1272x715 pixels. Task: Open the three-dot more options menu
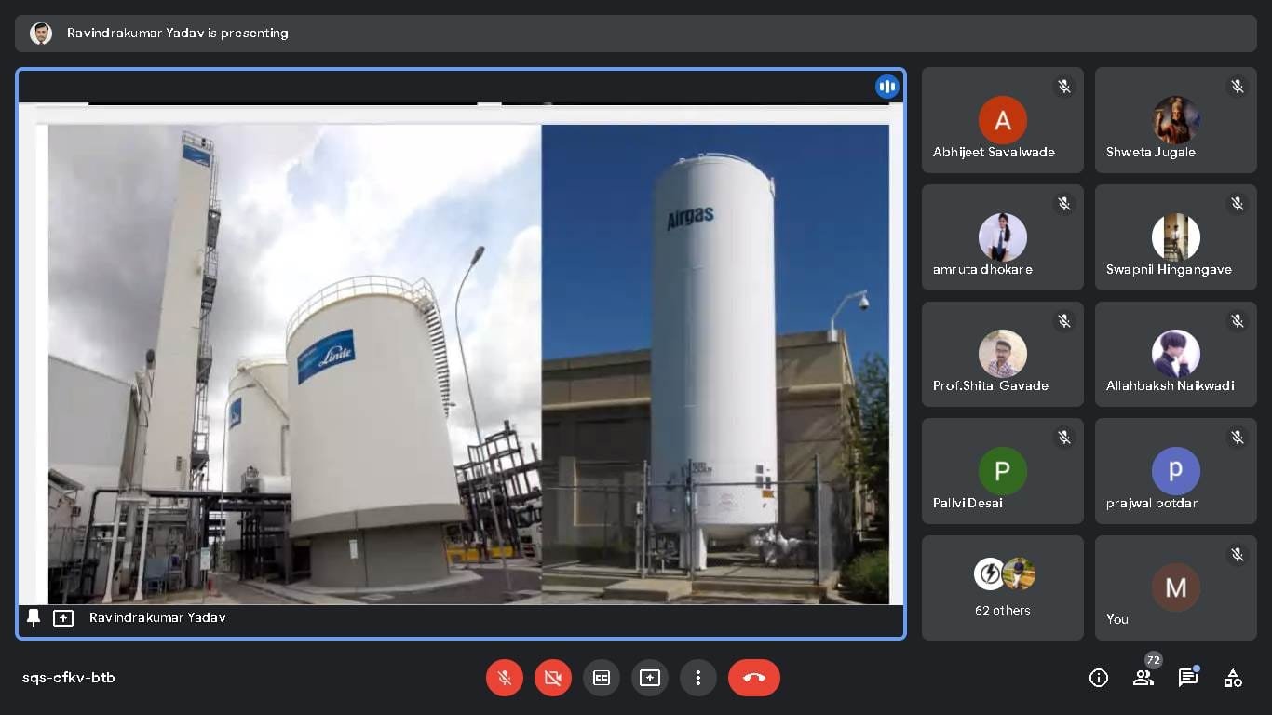pyautogui.click(x=698, y=678)
